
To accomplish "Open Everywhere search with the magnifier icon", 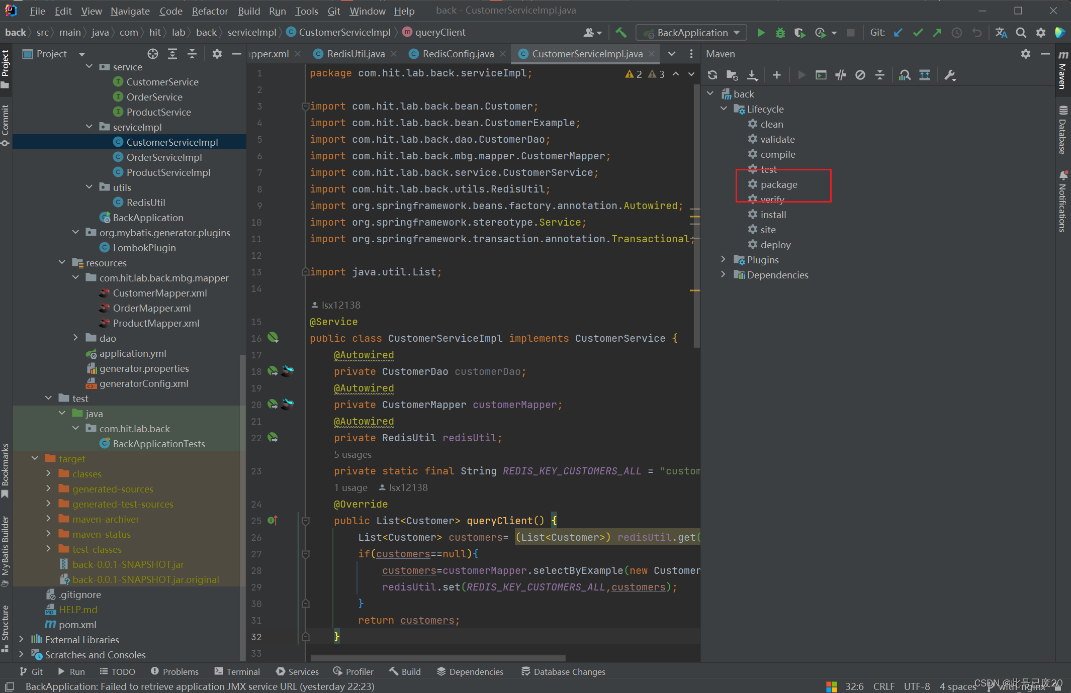I will pos(1021,32).
